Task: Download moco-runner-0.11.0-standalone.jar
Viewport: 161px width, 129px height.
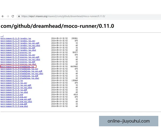Action: (17, 67)
